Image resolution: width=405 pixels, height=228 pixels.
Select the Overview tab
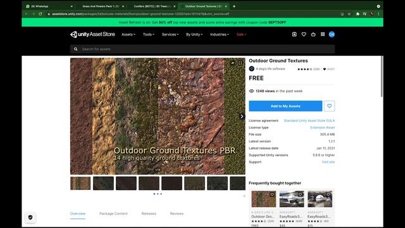[x=78, y=213]
